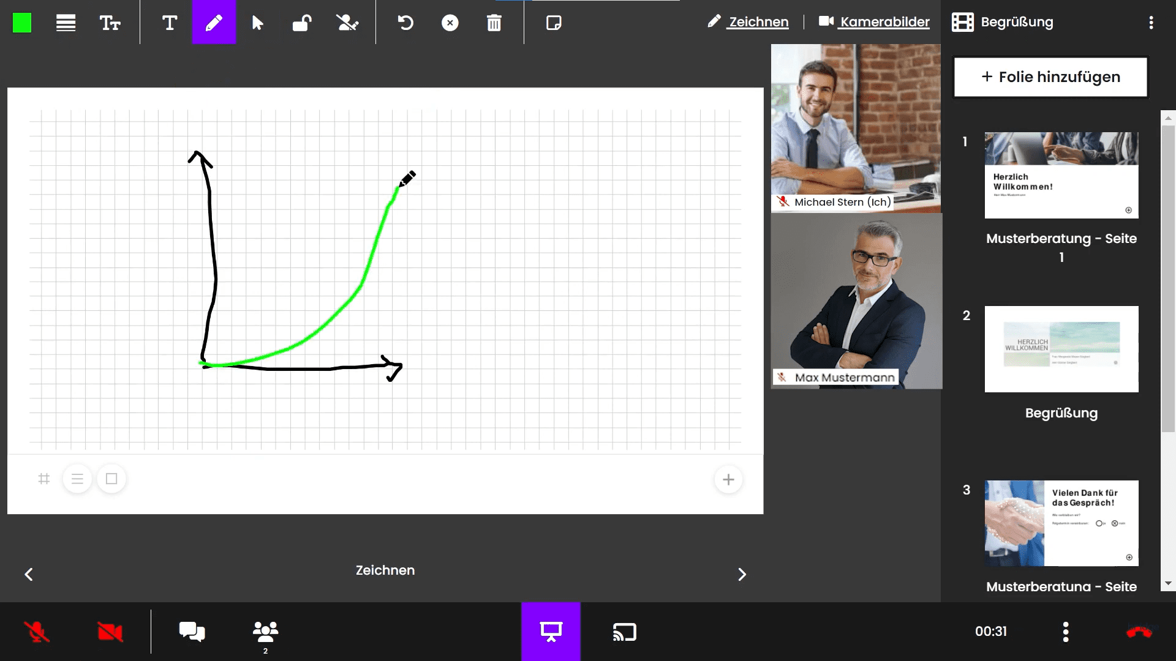Image resolution: width=1176 pixels, height=661 pixels.
Task: Click Michael Stern camera tile
Action: coord(856,129)
